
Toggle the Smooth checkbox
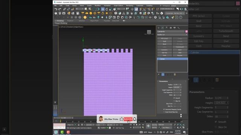(174, 98)
